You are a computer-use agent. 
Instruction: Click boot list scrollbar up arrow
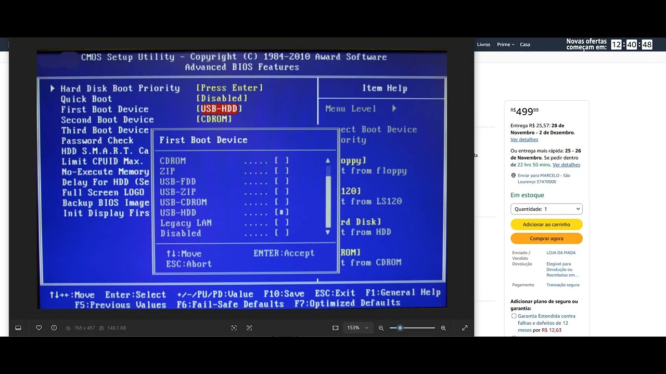[x=328, y=161]
